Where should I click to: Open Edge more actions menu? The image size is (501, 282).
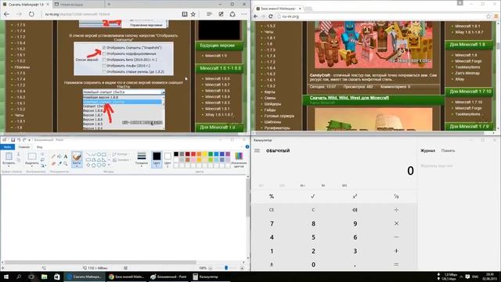pyautogui.click(x=243, y=14)
